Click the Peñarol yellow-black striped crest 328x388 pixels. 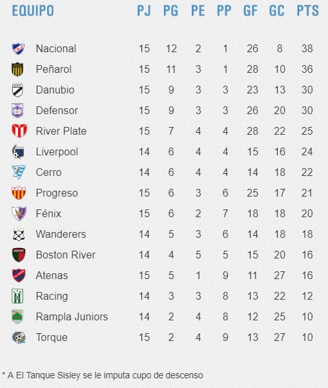17,69
